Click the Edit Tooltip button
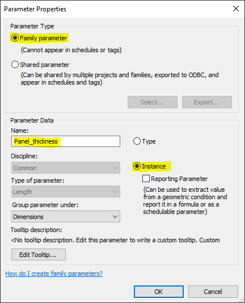The height and width of the screenshot is (303, 245). [39, 255]
